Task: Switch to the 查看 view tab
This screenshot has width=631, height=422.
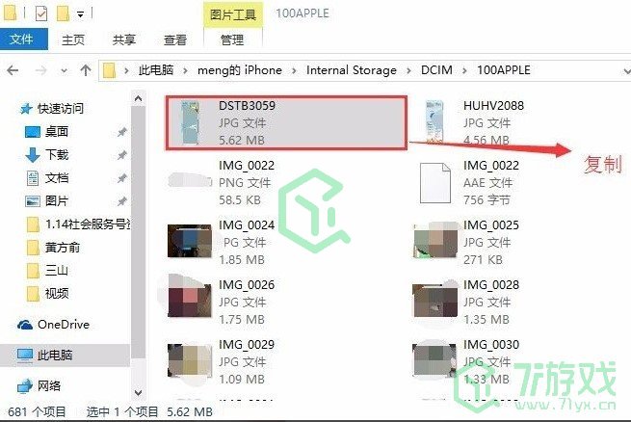Action: coord(175,40)
